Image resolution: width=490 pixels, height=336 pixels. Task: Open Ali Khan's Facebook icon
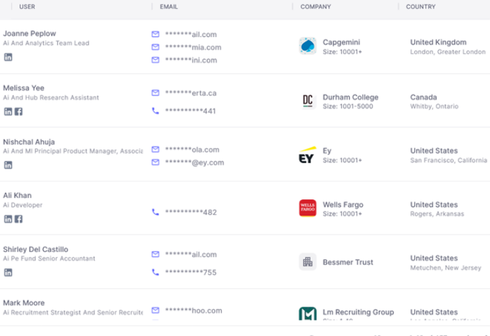[x=18, y=219]
